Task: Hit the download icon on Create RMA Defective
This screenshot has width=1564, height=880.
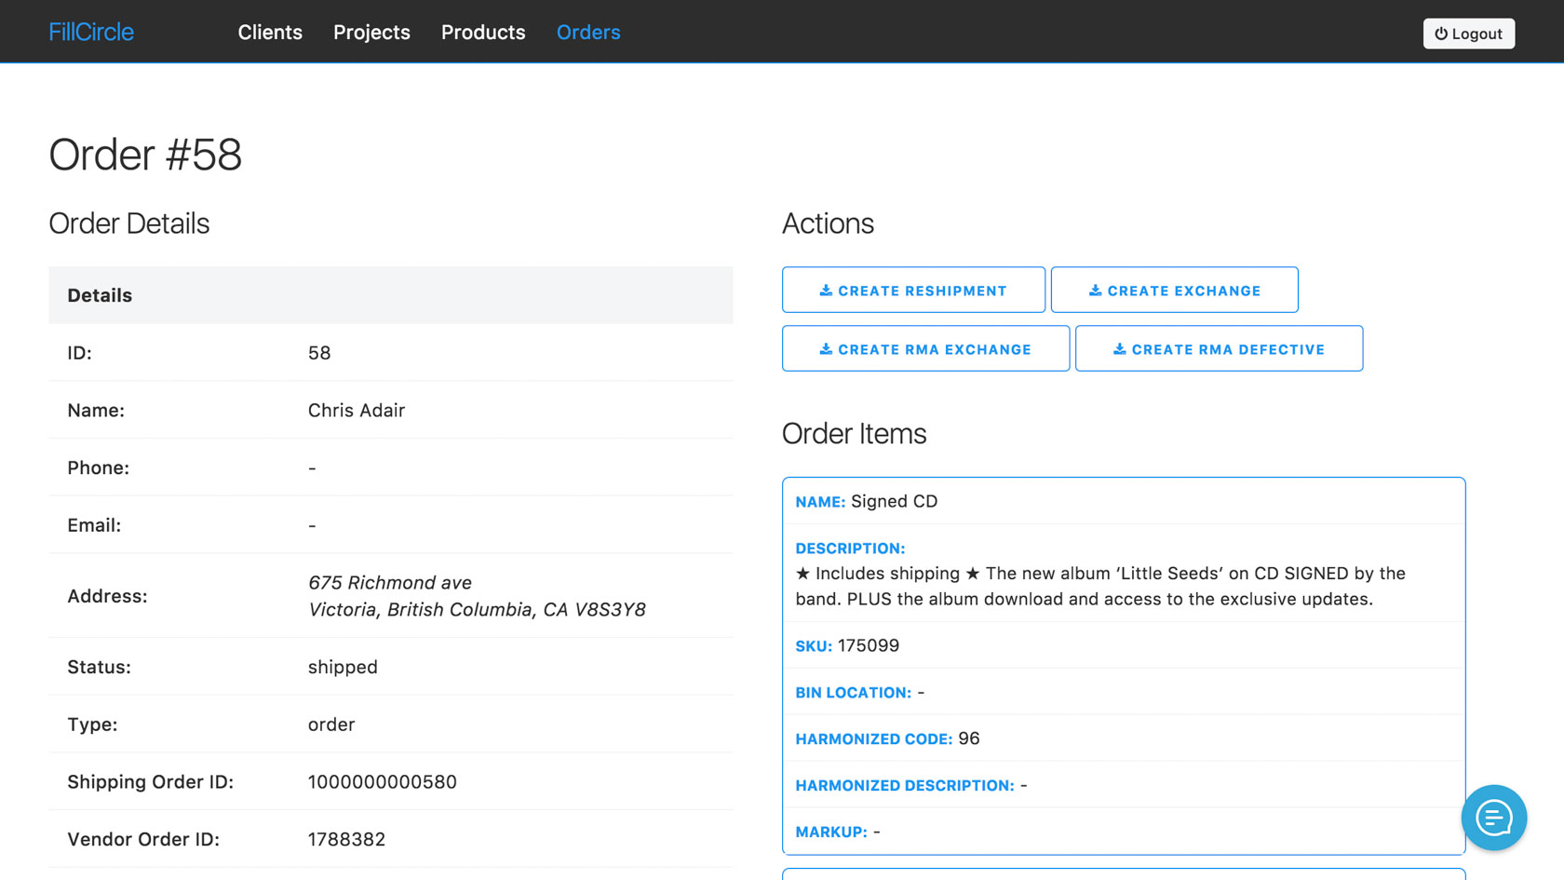Action: click(x=1119, y=349)
